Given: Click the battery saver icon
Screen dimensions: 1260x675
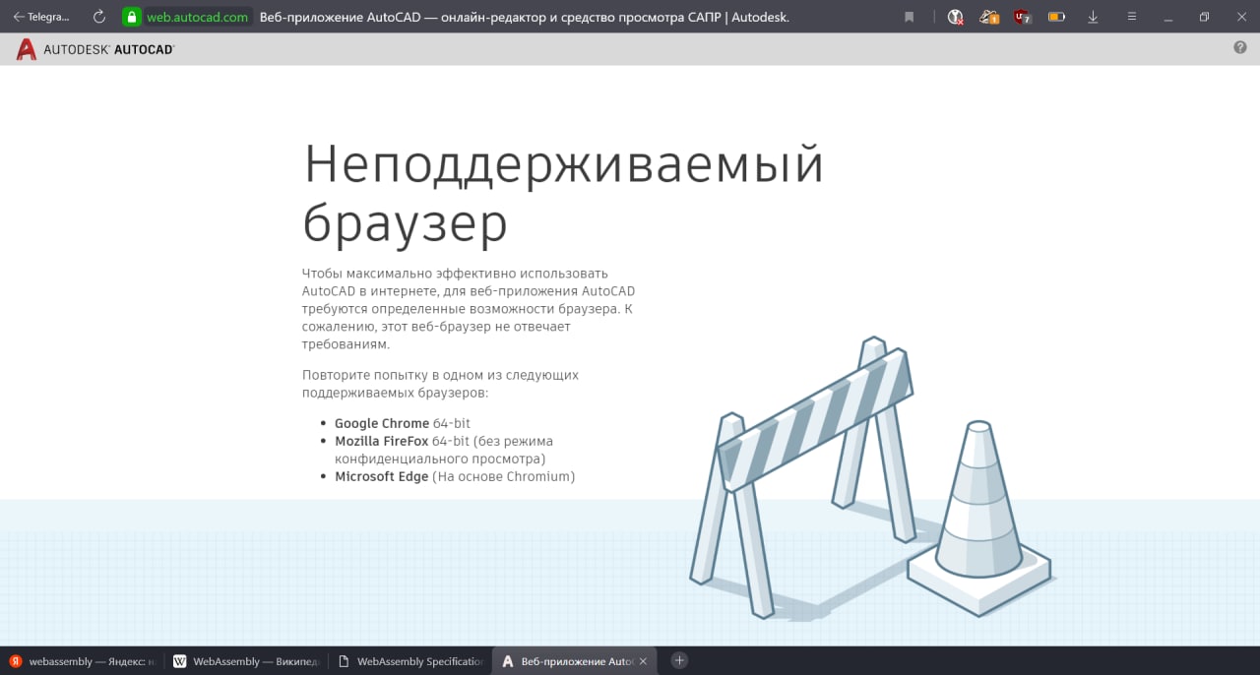Looking at the screenshot, I should point(1056,17).
